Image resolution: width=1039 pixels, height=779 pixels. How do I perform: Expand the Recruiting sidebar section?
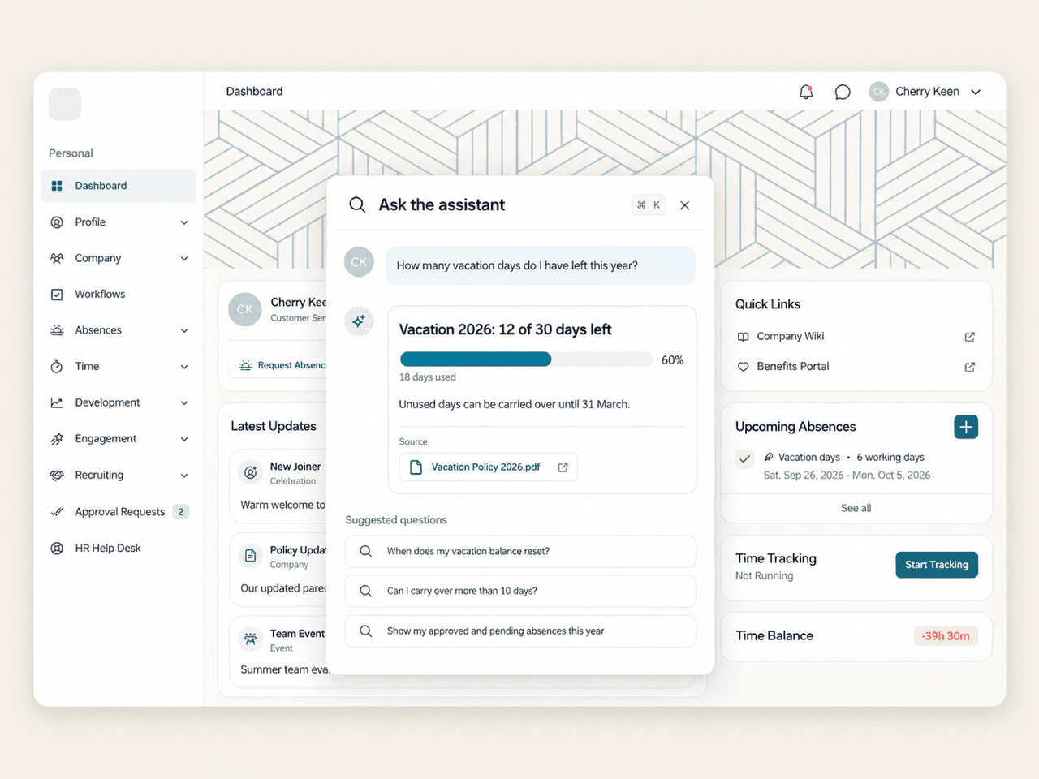(184, 476)
